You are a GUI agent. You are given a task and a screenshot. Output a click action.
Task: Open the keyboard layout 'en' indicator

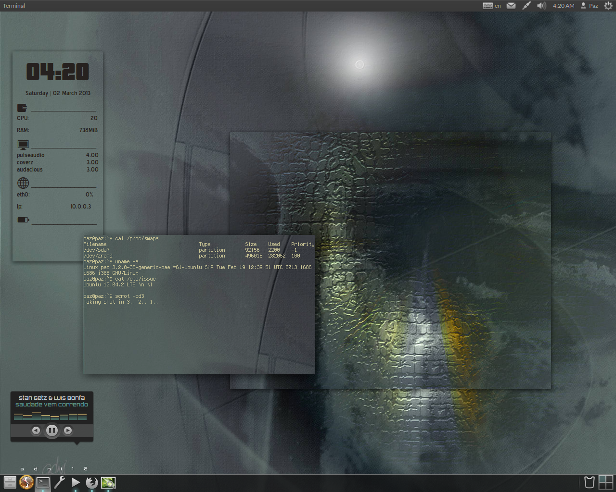(492, 6)
